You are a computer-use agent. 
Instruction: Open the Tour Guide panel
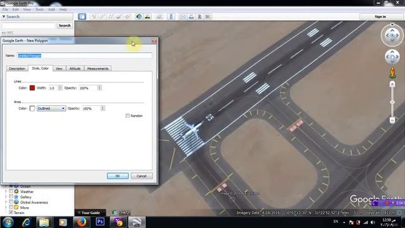[x=90, y=213]
